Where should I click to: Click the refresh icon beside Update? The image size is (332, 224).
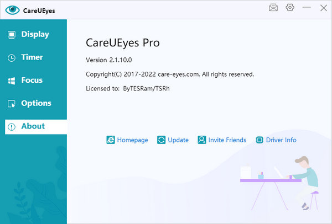(x=162, y=140)
